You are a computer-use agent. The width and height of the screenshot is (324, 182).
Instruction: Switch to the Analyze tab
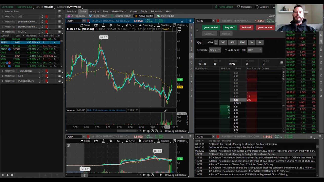click(x=94, y=11)
